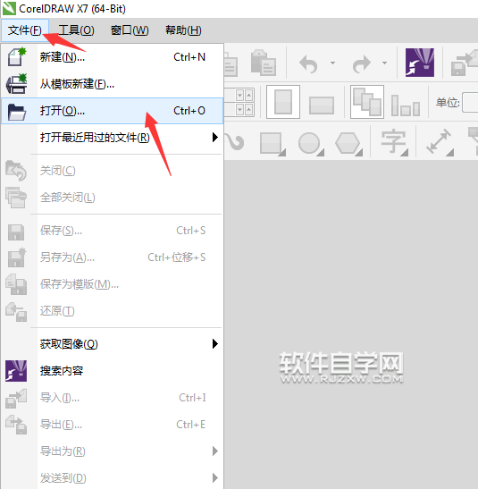478x489 pixels.
Task: Toggle all pages layout button
Action: click(367, 102)
